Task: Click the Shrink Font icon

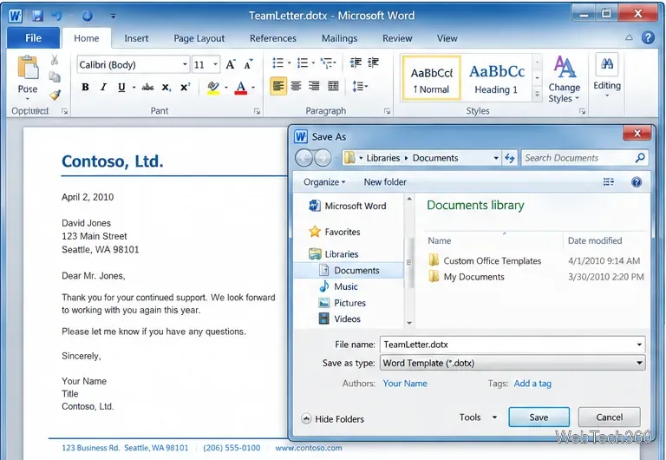Action: pos(249,64)
